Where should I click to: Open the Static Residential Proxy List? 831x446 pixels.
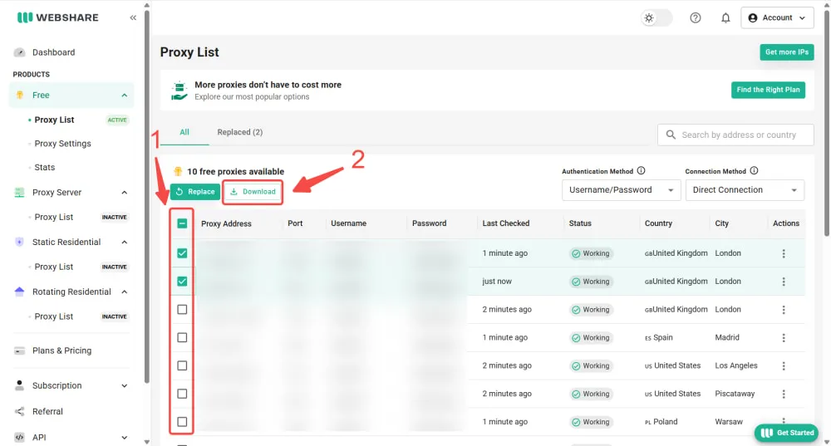point(53,267)
